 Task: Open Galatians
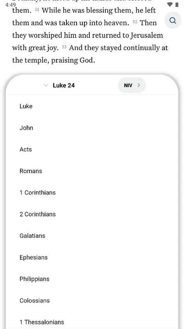pyautogui.click(x=92, y=236)
